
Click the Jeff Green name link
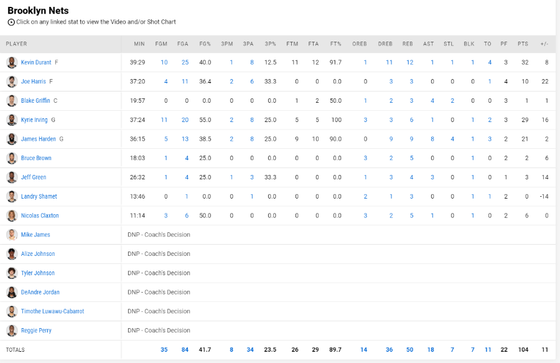tap(34, 177)
